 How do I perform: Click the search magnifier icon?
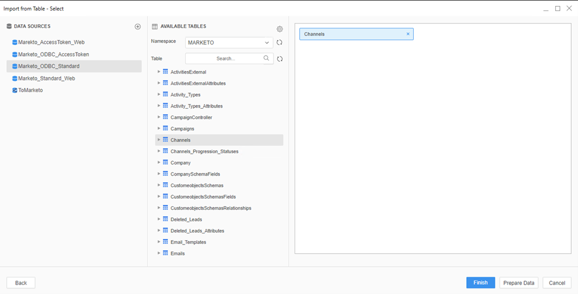point(267,58)
